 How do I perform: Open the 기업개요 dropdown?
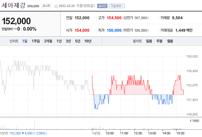click(x=117, y=6)
